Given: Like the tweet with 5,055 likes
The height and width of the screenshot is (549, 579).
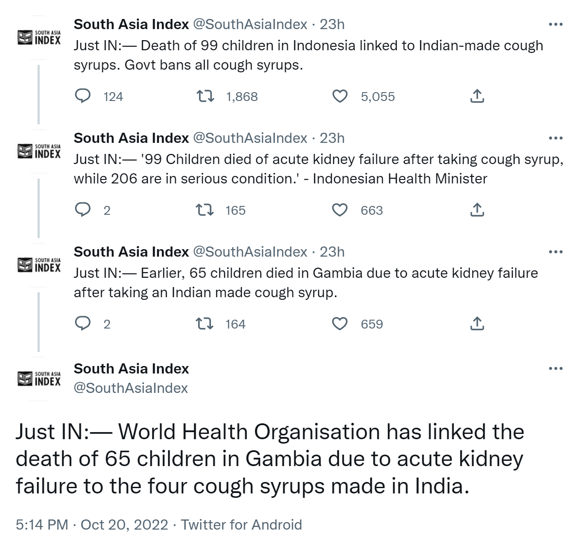Looking at the screenshot, I should click(340, 96).
